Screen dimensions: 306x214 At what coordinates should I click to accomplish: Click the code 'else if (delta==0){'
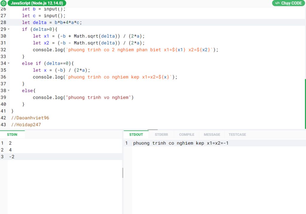point(48,63)
